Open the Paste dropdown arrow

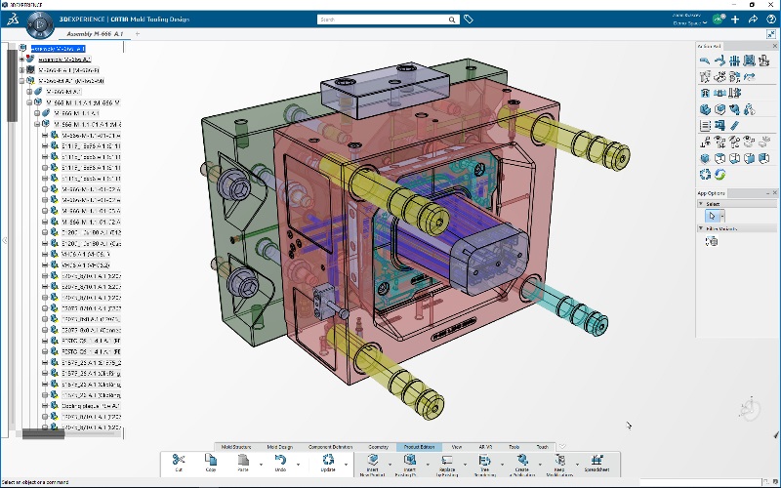259,463
